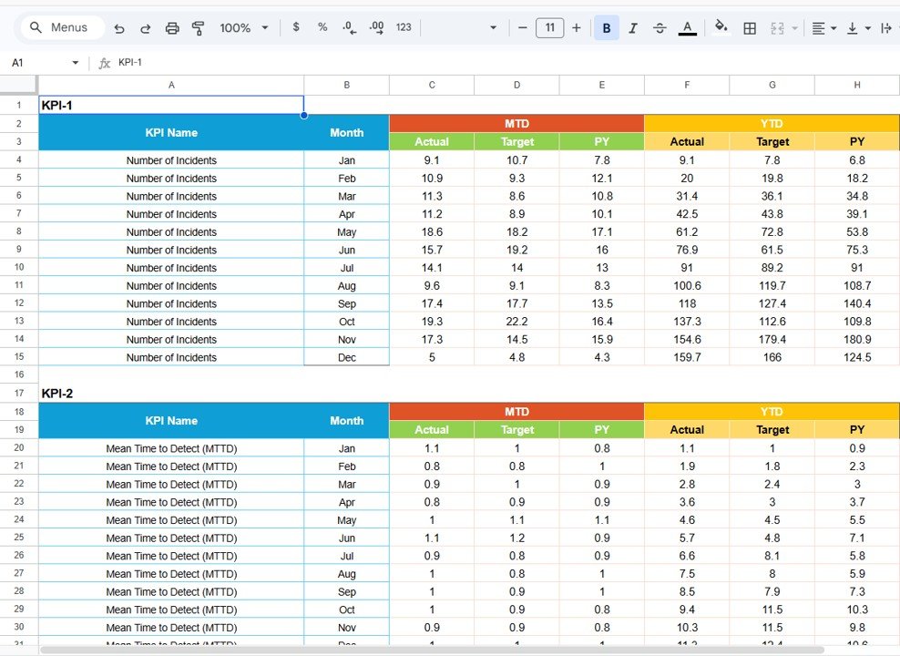
Task: Increase font size with plus button
Action: 576,27
